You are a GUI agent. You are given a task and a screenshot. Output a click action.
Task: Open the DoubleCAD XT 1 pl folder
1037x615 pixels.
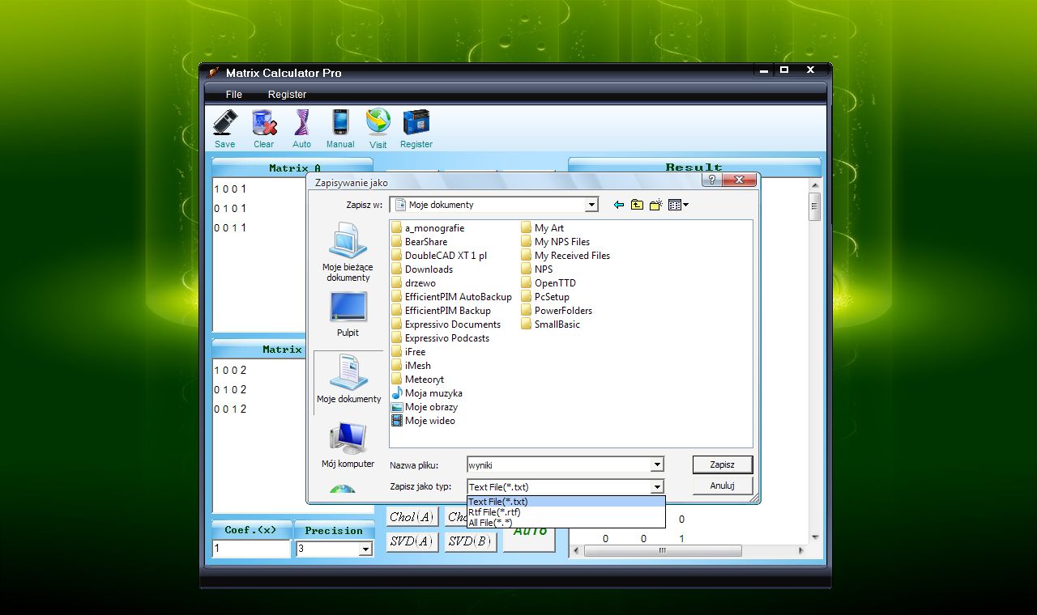(439, 256)
